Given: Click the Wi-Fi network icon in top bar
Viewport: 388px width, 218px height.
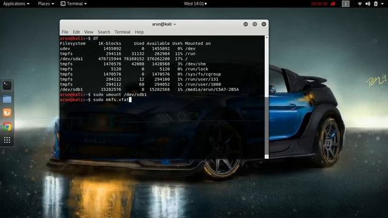Looking at the screenshot, I should (x=360, y=4).
